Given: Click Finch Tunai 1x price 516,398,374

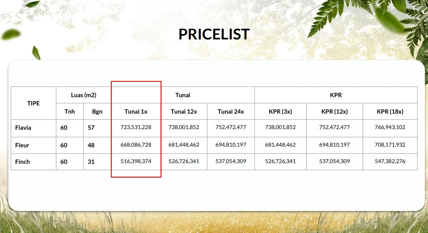Looking at the screenshot, I should click(136, 161).
